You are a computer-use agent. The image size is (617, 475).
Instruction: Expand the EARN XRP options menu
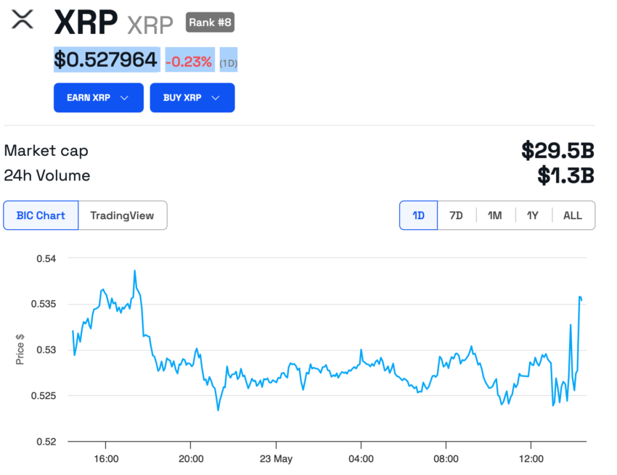[x=98, y=97]
